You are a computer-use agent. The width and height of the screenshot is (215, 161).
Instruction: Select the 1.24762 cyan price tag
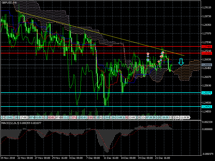(x=207, y=107)
